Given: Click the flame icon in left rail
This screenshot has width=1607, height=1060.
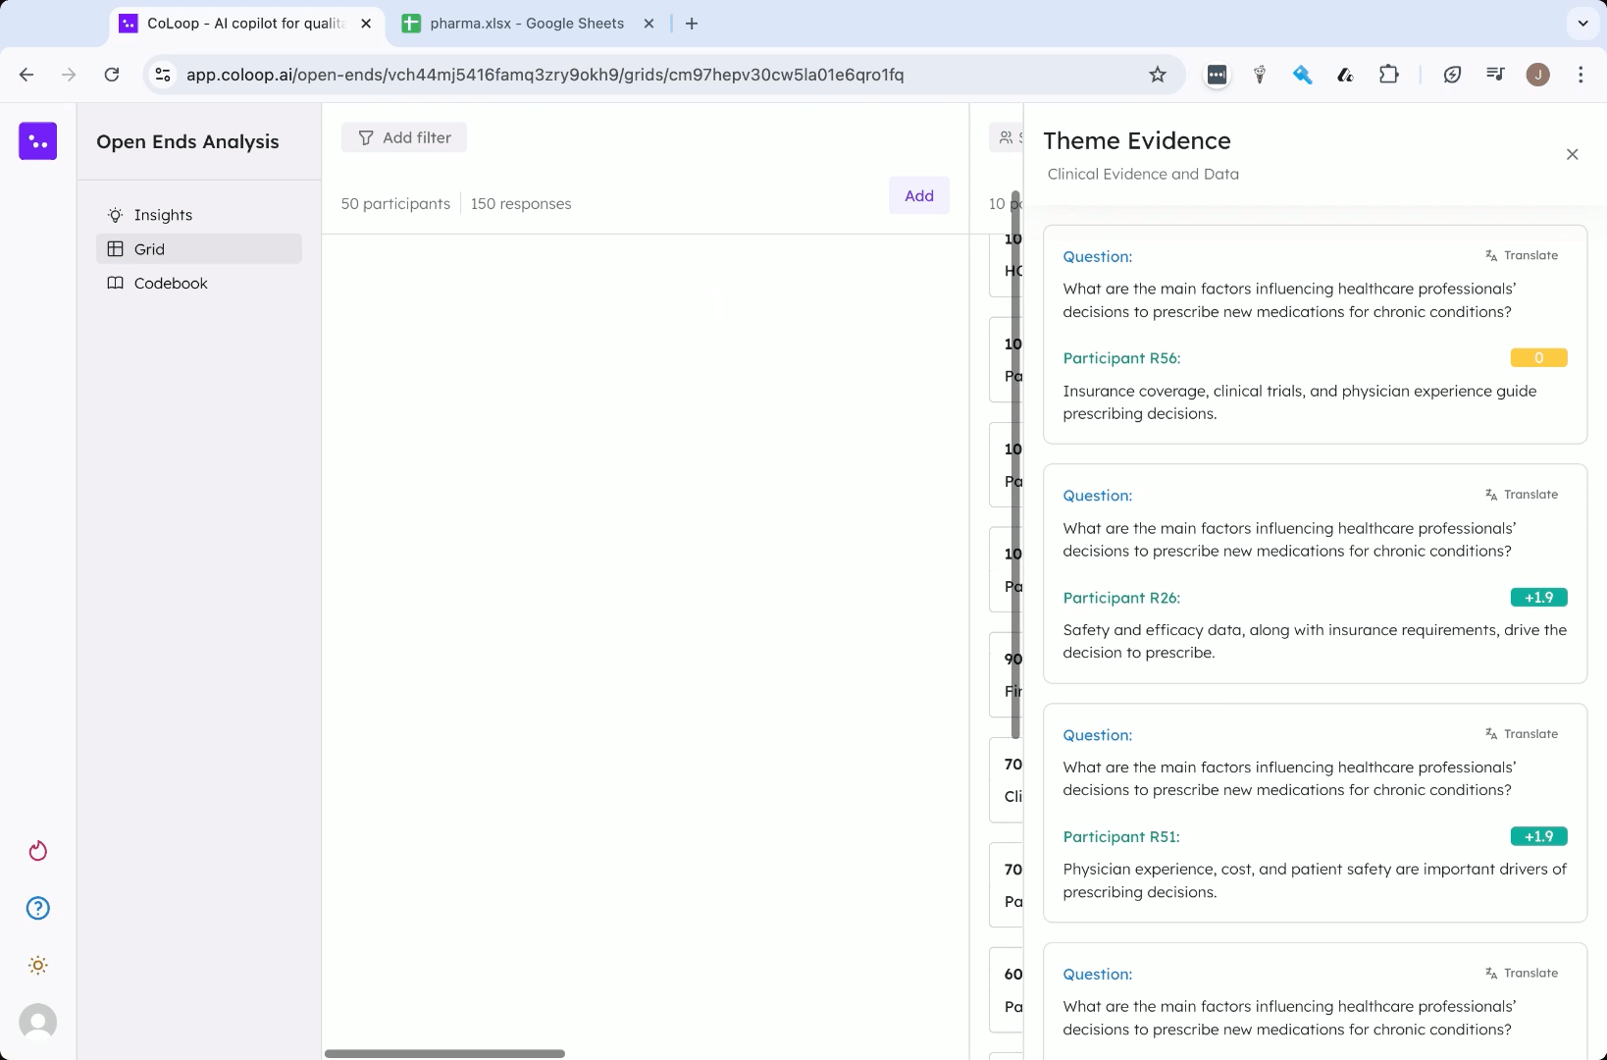Looking at the screenshot, I should coord(38,851).
